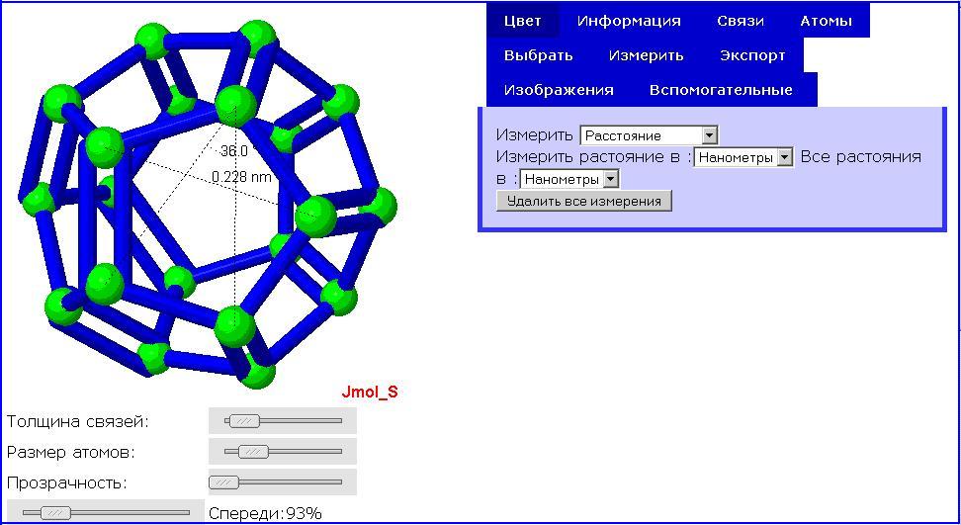The height and width of the screenshot is (525, 961).
Task: Open the Выбрать tab
Action: (x=539, y=55)
